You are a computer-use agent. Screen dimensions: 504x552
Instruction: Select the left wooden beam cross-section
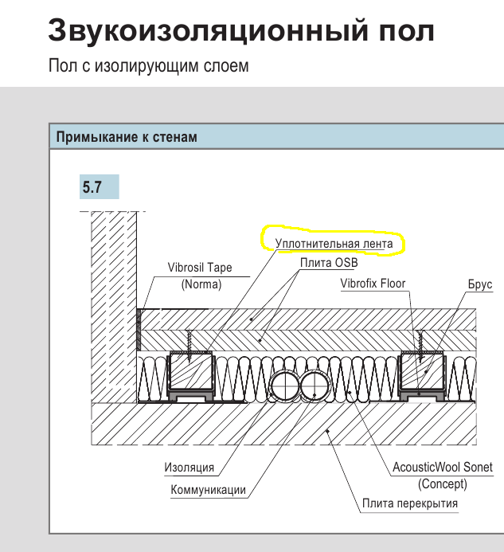[x=189, y=370]
